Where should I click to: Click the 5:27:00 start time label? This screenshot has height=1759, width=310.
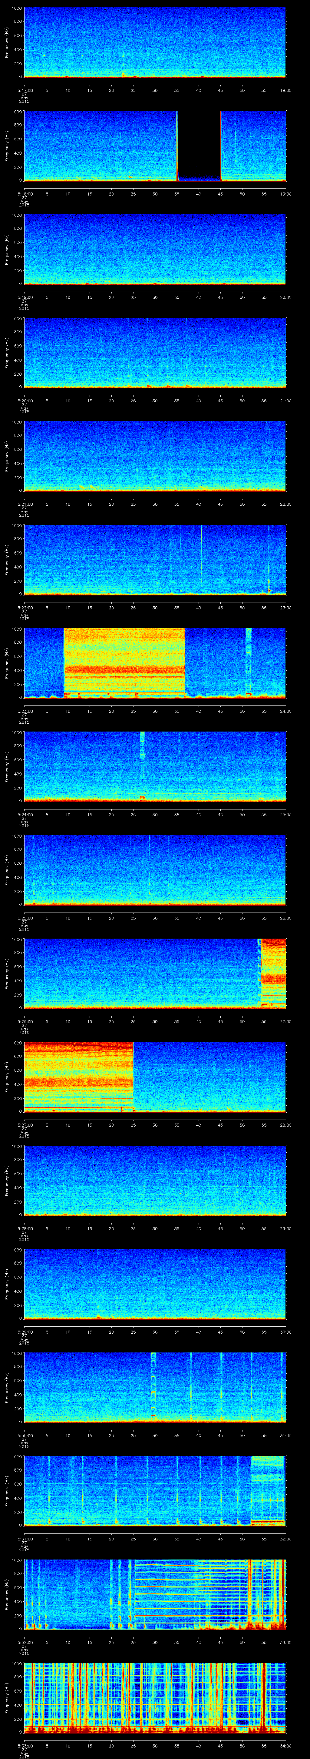coord(25,1125)
